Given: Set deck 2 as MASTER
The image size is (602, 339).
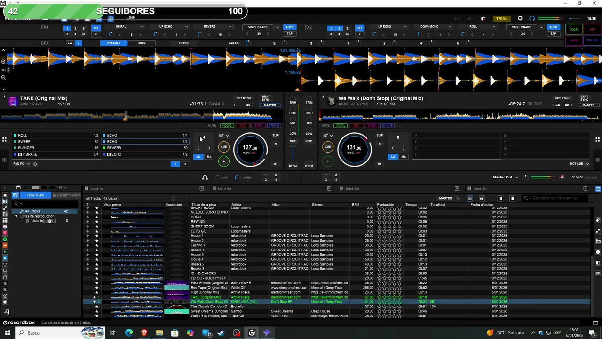Looking at the screenshot, I should point(588,105).
